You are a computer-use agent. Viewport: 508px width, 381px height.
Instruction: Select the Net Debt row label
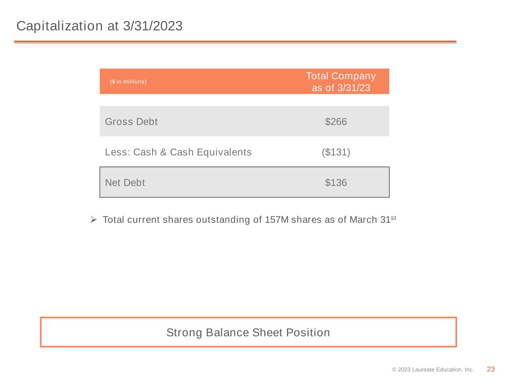125,183
